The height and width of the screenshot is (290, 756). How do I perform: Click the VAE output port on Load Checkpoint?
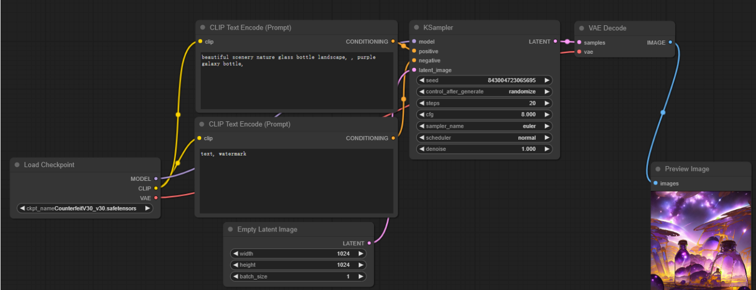tap(156, 198)
